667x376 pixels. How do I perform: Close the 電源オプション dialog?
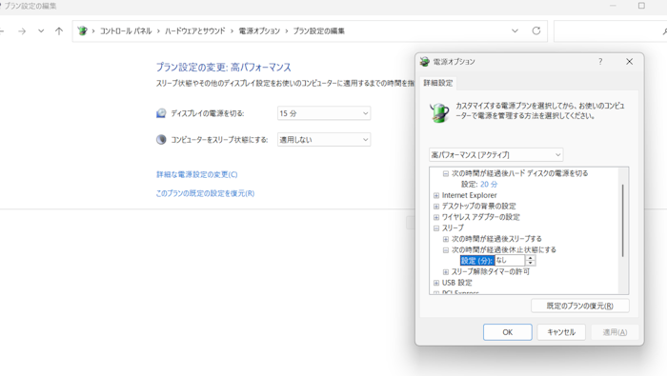pos(629,62)
